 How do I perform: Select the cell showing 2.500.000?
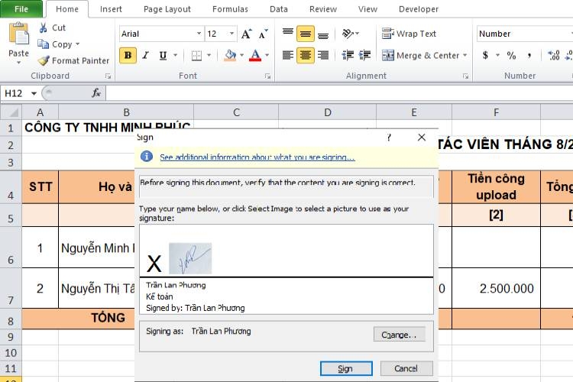[x=496, y=288]
